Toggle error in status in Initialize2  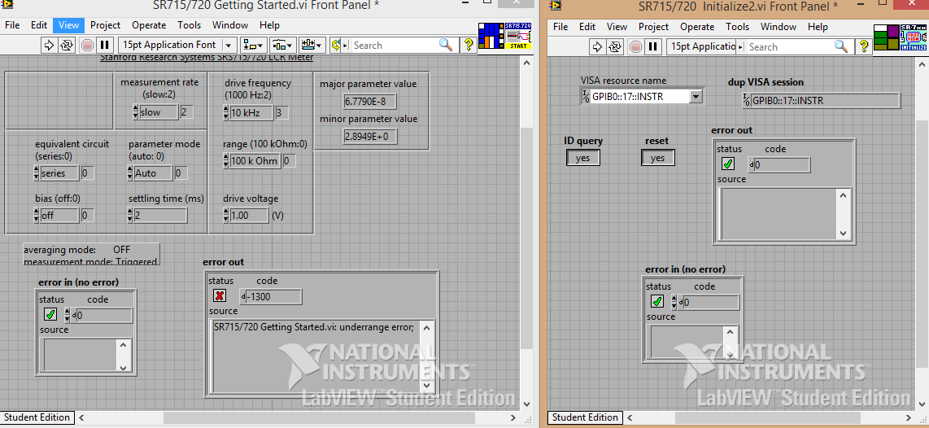click(x=657, y=302)
